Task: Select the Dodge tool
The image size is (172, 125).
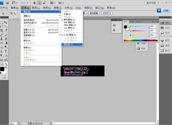Action: coord(6,47)
